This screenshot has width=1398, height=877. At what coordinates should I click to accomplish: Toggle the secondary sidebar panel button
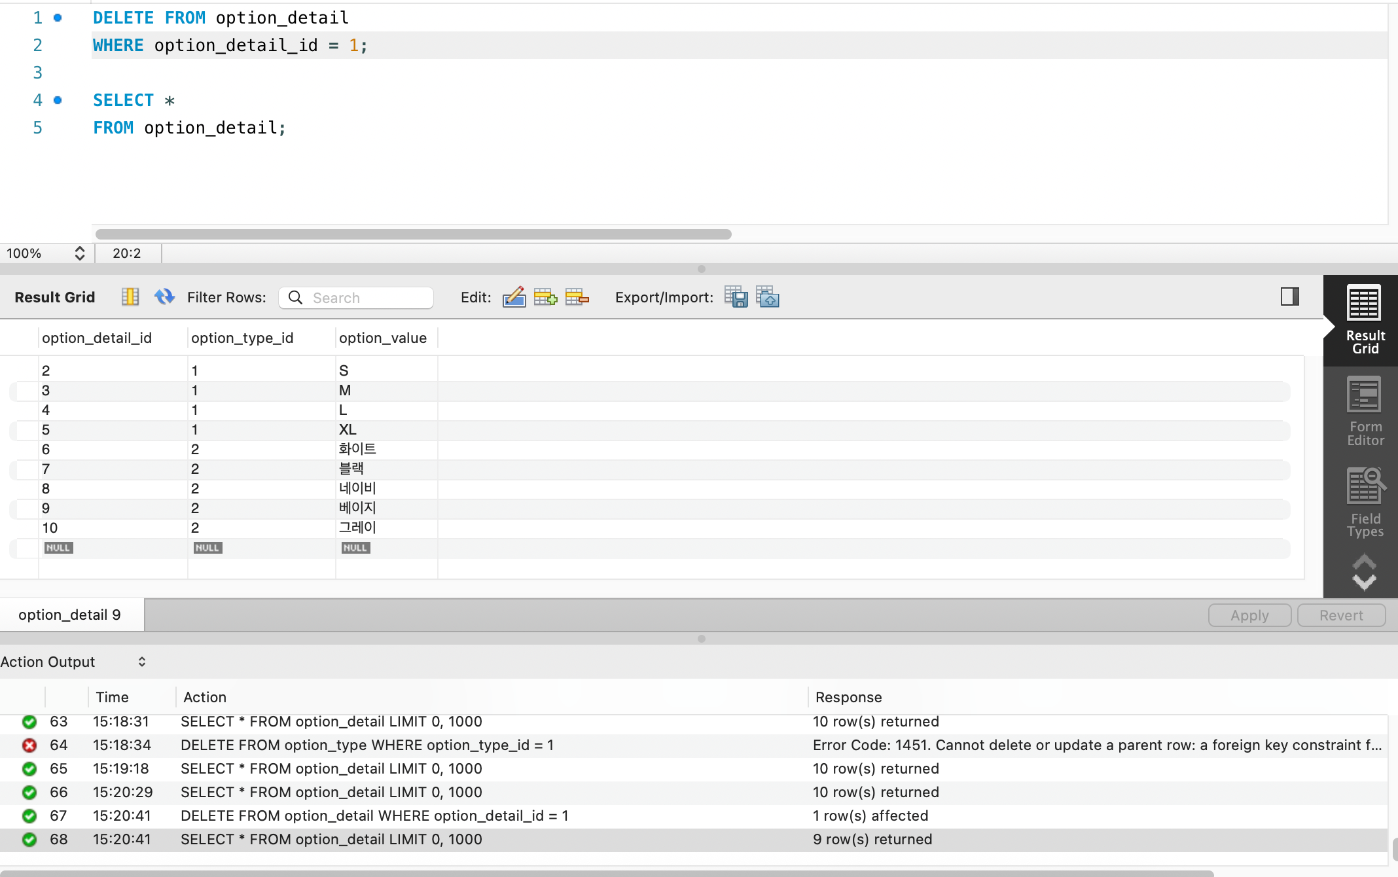tap(1290, 296)
